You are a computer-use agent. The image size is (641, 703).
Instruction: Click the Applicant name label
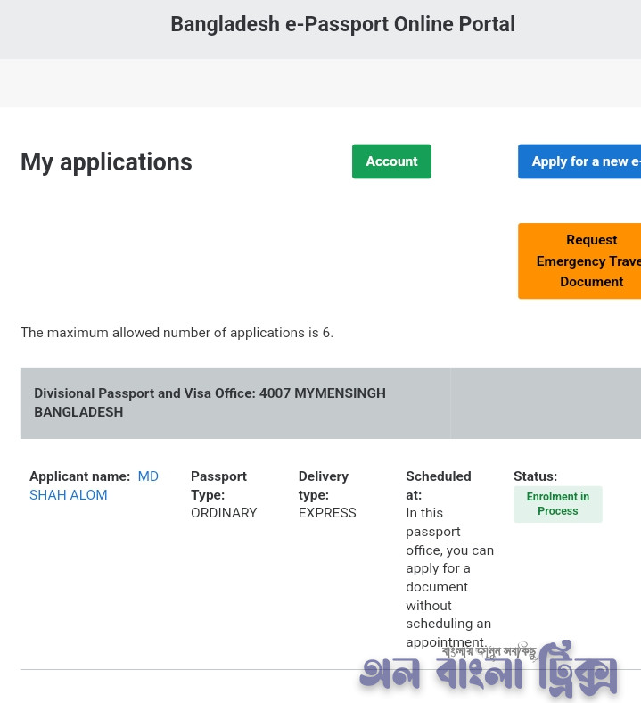[x=79, y=476]
